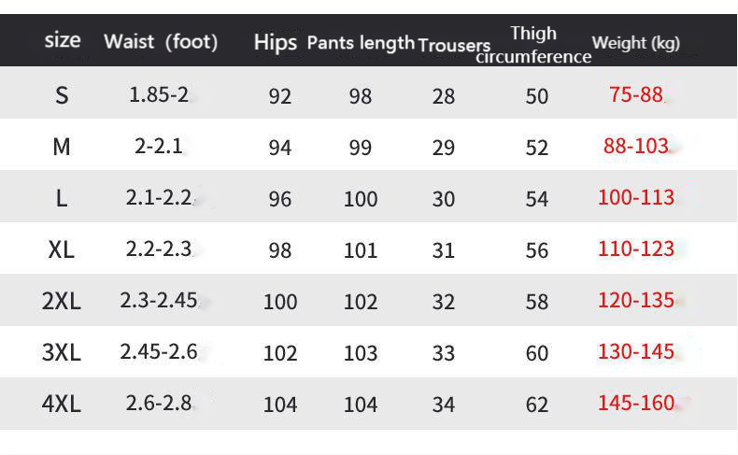
Task: Select size S in the size column
Action: point(62,95)
